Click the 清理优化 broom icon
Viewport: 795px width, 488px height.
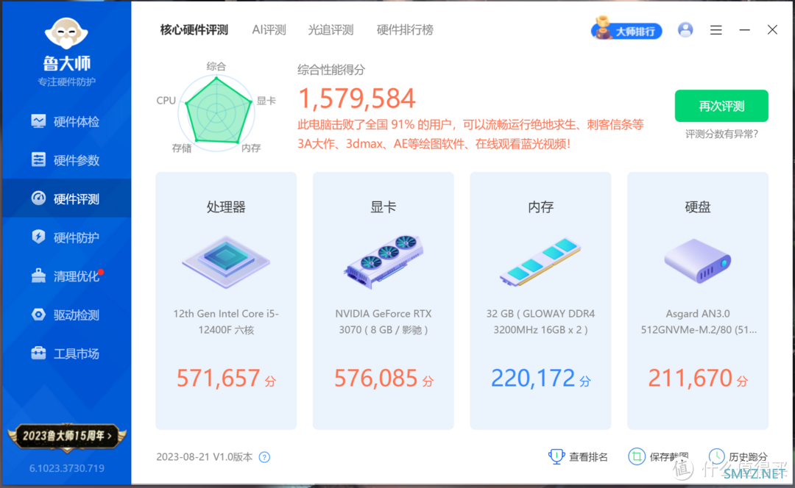[x=38, y=276]
